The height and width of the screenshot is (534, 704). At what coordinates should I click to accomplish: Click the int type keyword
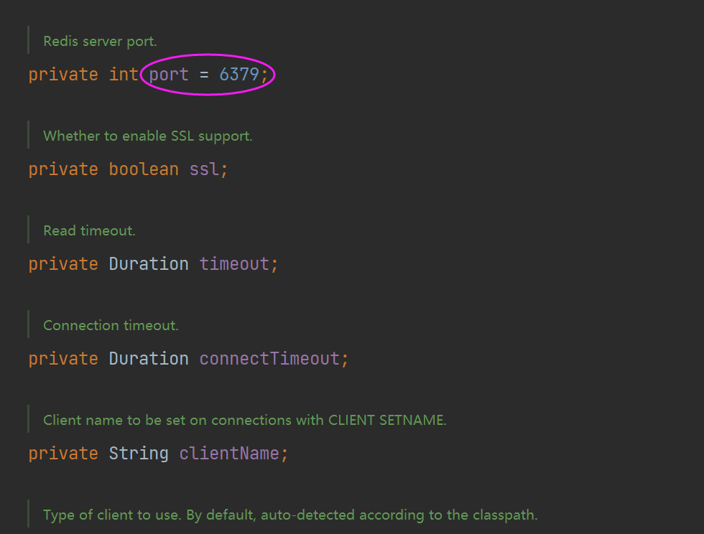pos(124,74)
